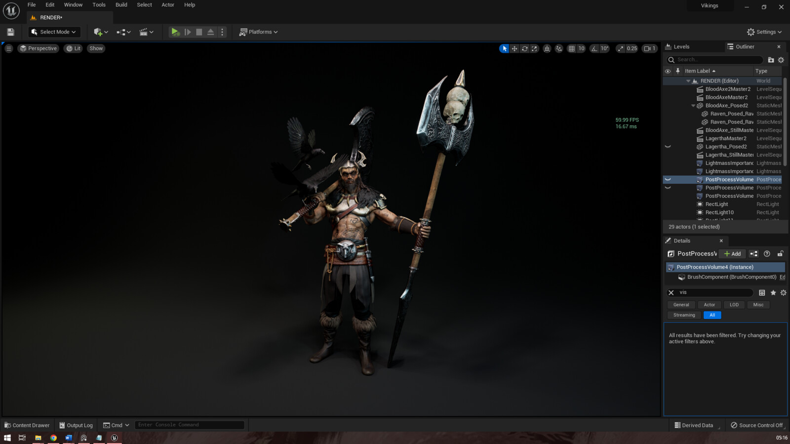Toggle grid snapping icon
Viewport: 790px width, 444px height.
tap(571, 48)
